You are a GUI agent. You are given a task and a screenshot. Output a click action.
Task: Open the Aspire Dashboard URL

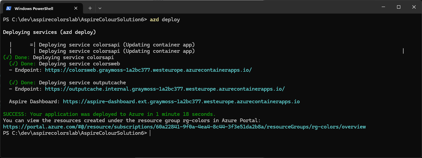pyautogui.click(x=181, y=102)
